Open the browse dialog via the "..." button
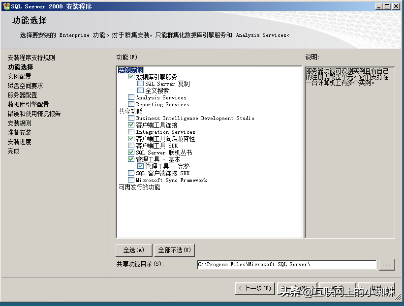Screen dimensions: 404x306 coord(387,265)
